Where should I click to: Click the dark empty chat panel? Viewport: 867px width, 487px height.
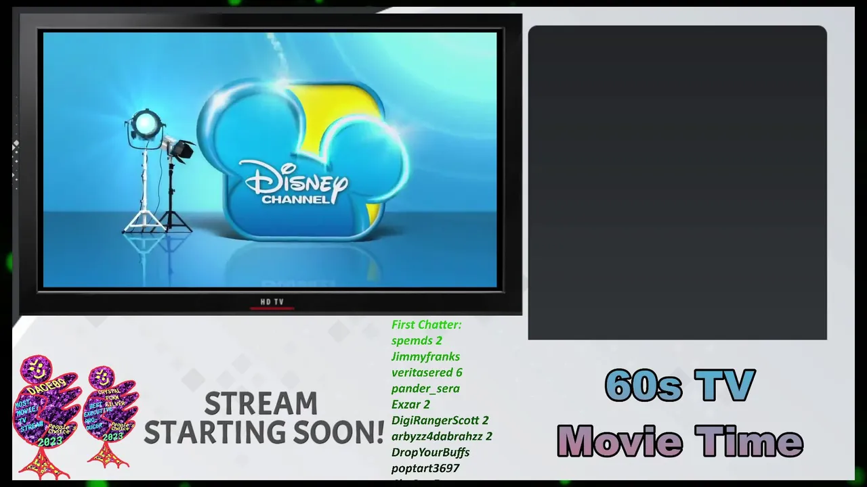[677, 183]
